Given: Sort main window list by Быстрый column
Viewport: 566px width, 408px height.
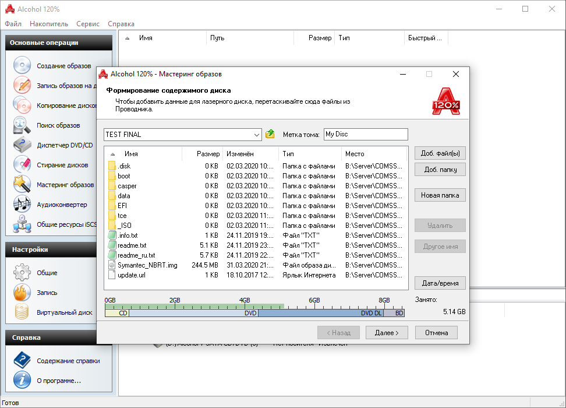Looking at the screenshot, I should click(426, 38).
